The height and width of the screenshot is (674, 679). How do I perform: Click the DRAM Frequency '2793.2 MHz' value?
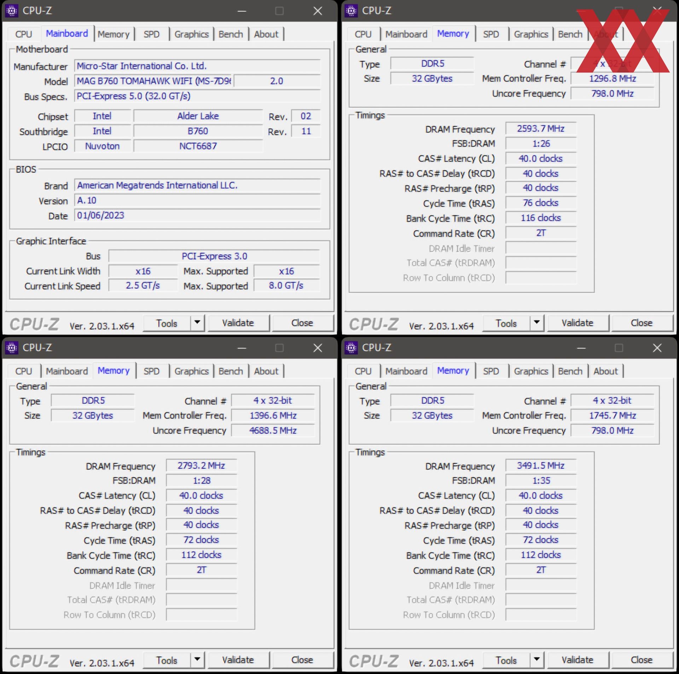click(x=201, y=466)
